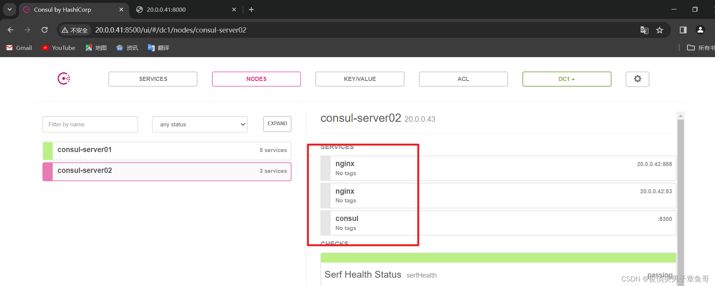This screenshot has width=715, height=286.
Task: Select the consul-server02 node
Action: [x=167, y=171]
